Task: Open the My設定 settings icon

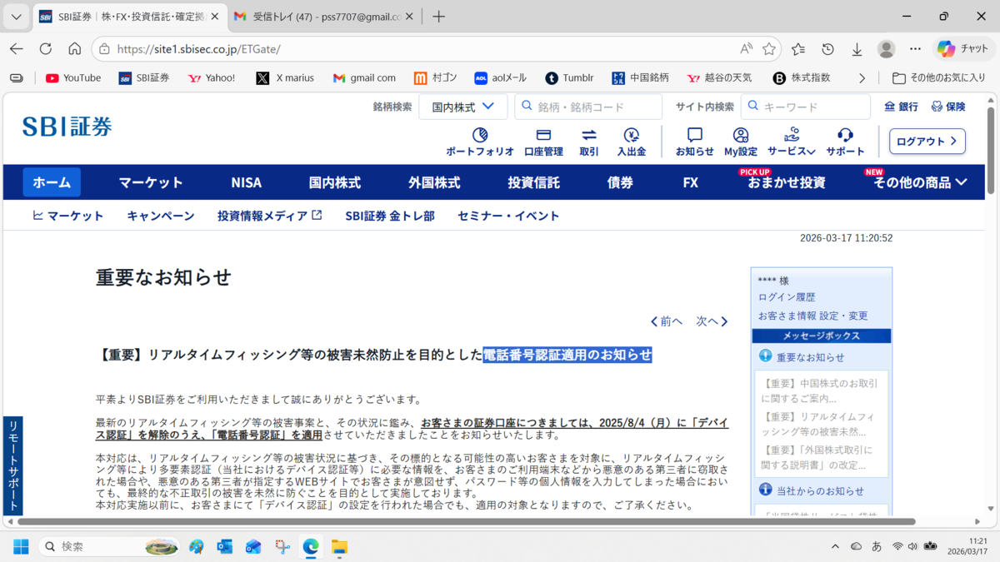Action: click(x=741, y=142)
